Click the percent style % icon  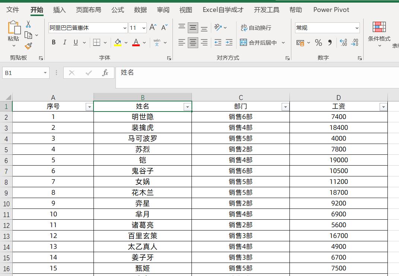pyautogui.click(x=319, y=43)
